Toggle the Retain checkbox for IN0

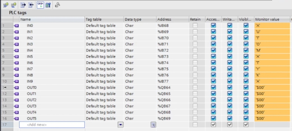pyautogui.click(x=195, y=26)
